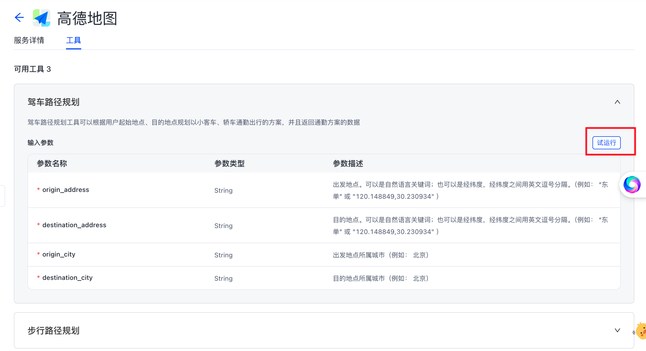Select the origin_address parameter row
This screenshot has width=646, height=351.
[x=65, y=190]
